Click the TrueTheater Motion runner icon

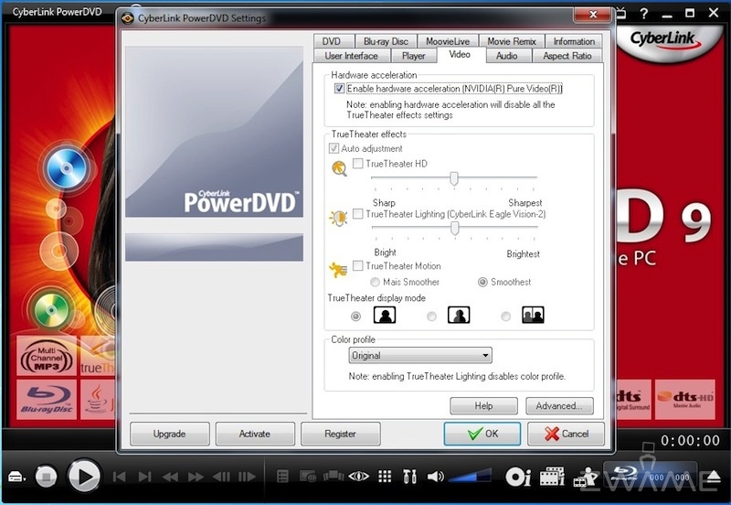[x=338, y=270]
